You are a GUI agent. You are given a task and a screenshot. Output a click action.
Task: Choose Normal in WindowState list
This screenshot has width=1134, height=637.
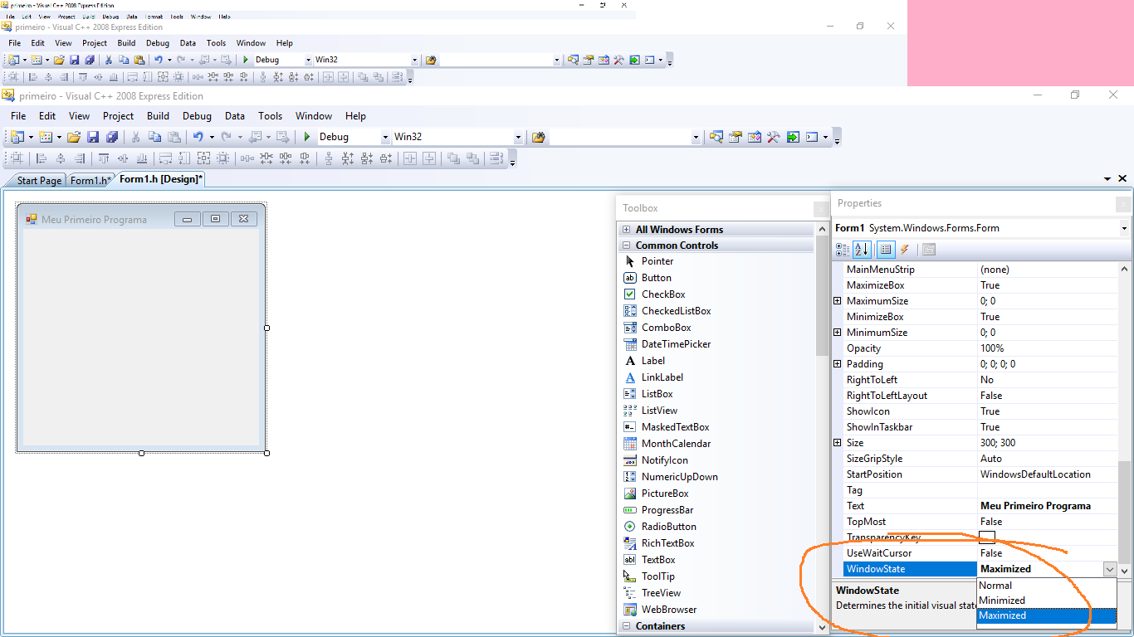coord(995,586)
